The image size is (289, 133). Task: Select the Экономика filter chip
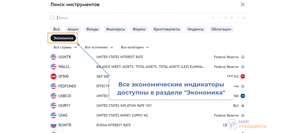63,38
